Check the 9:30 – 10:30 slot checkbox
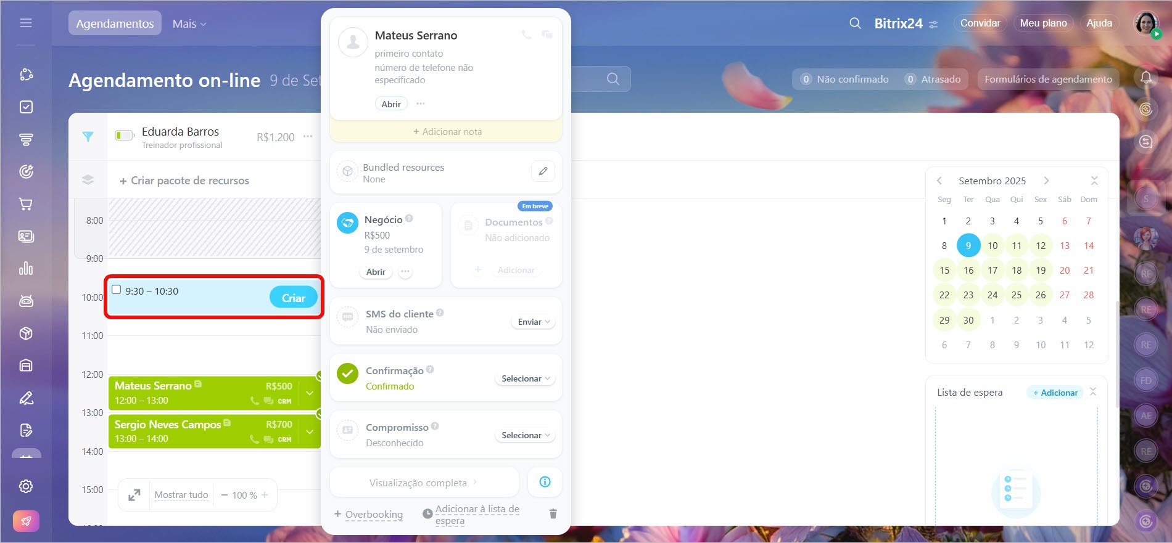The width and height of the screenshot is (1172, 543). [x=117, y=290]
